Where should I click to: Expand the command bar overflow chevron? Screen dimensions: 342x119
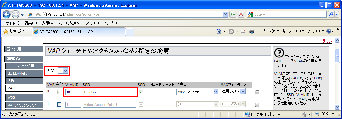tap(338, 29)
